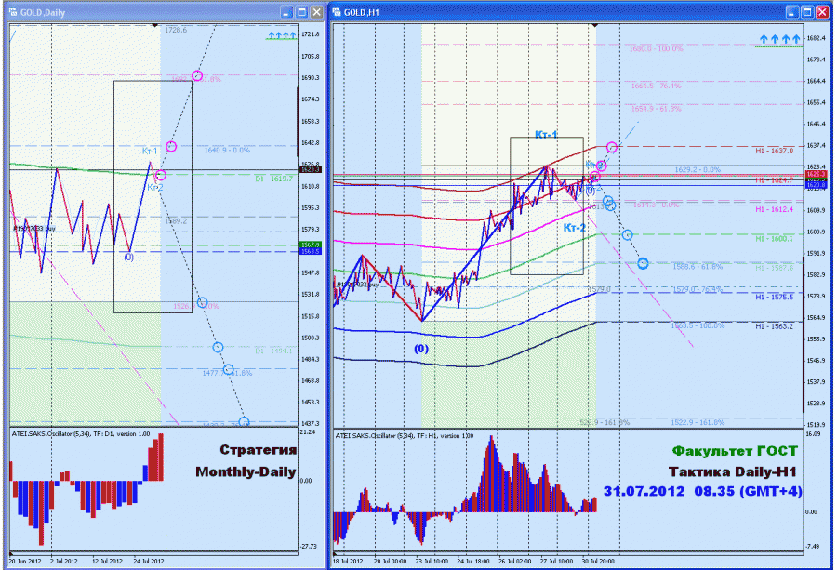837x570 pixels.
Task: Select the '1563.5 - 100.0%' Fibonacci label
Action: point(697,325)
